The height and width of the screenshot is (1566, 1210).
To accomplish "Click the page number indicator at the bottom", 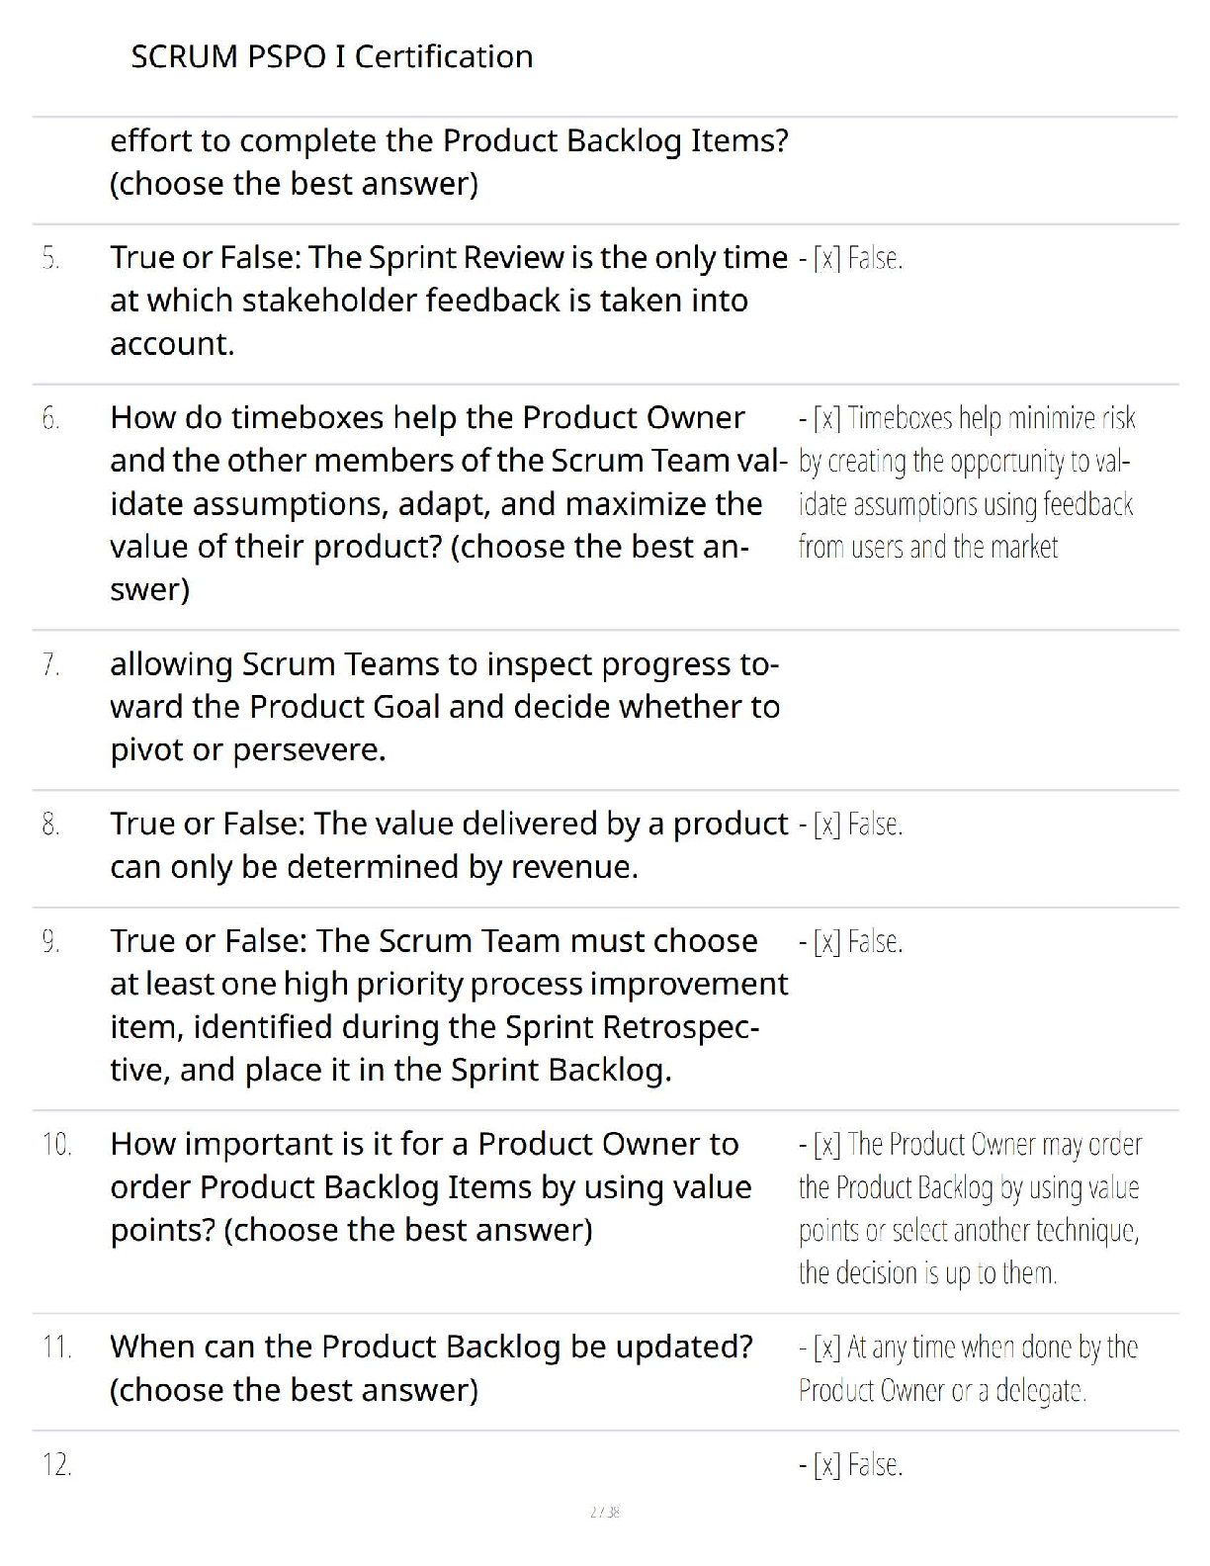I will point(604,1512).
